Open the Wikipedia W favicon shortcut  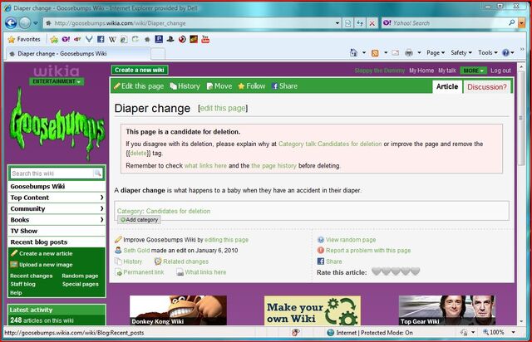[112, 39]
